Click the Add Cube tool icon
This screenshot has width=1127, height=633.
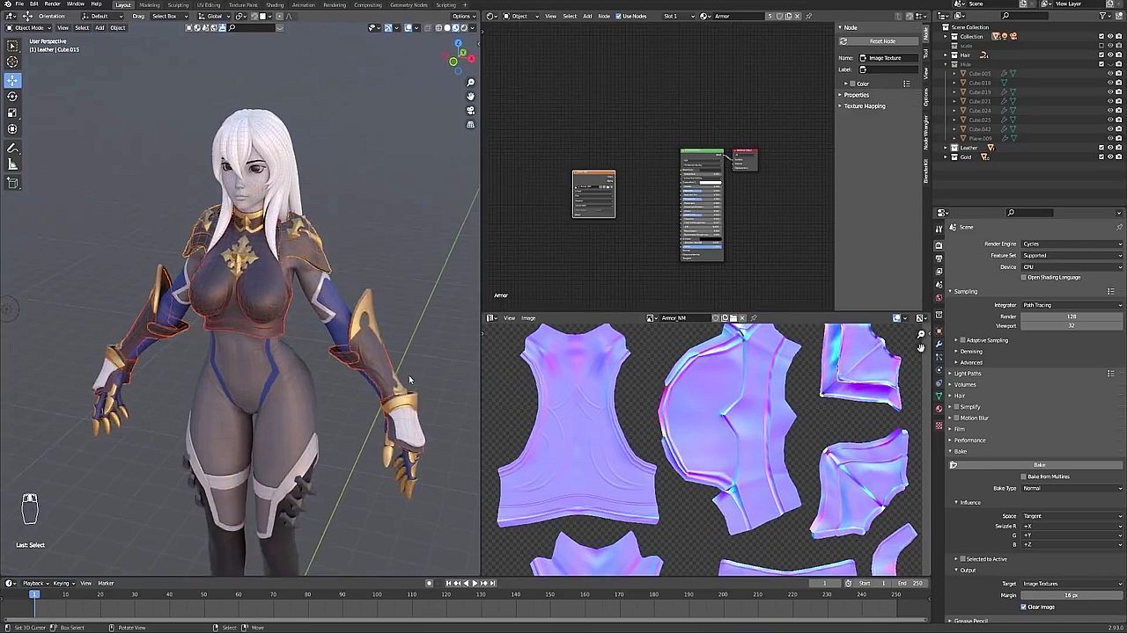(x=12, y=183)
